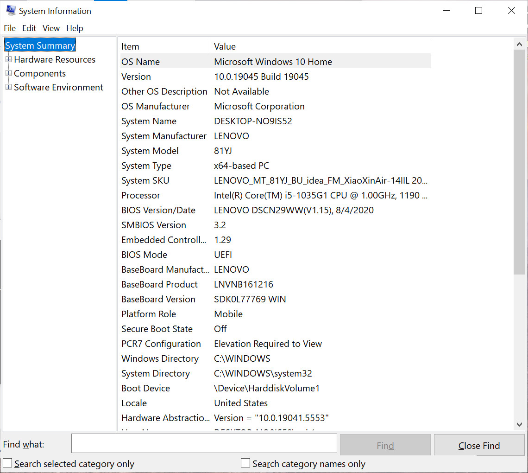Expand the Components node
528x473 pixels.
click(9, 73)
